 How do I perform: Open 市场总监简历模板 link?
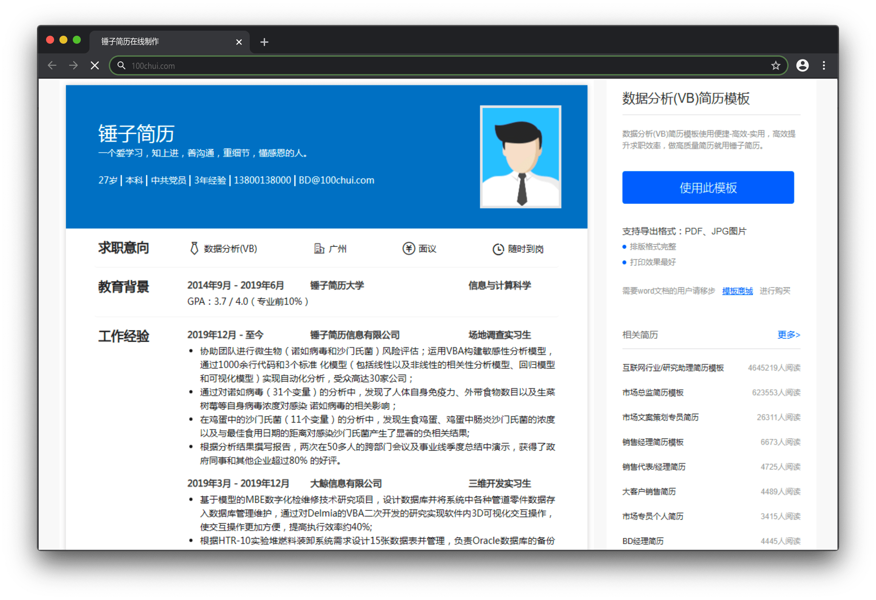click(652, 393)
